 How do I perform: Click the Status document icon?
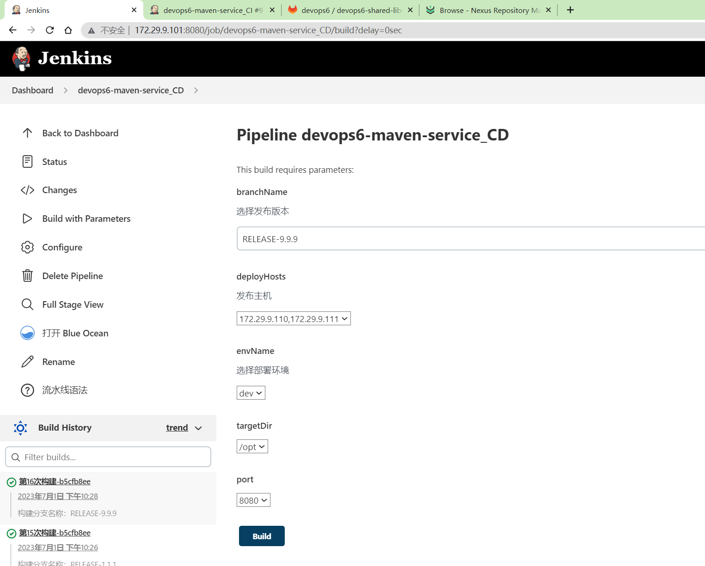pyautogui.click(x=27, y=162)
